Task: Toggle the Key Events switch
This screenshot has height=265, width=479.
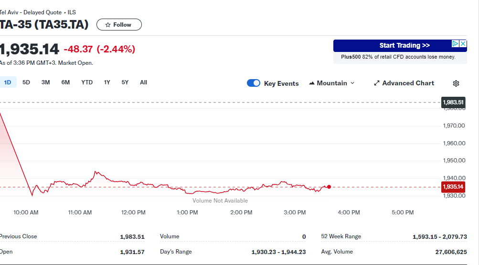Action: 254,83
